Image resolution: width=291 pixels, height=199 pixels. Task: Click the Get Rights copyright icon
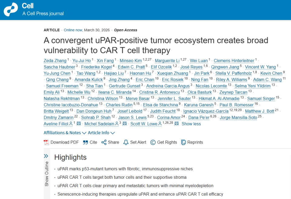(x=153, y=142)
